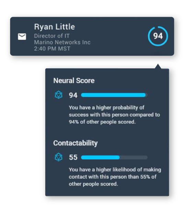Click the Neural Score heading
The width and height of the screenshot is (184, 213).
(74, 80)
